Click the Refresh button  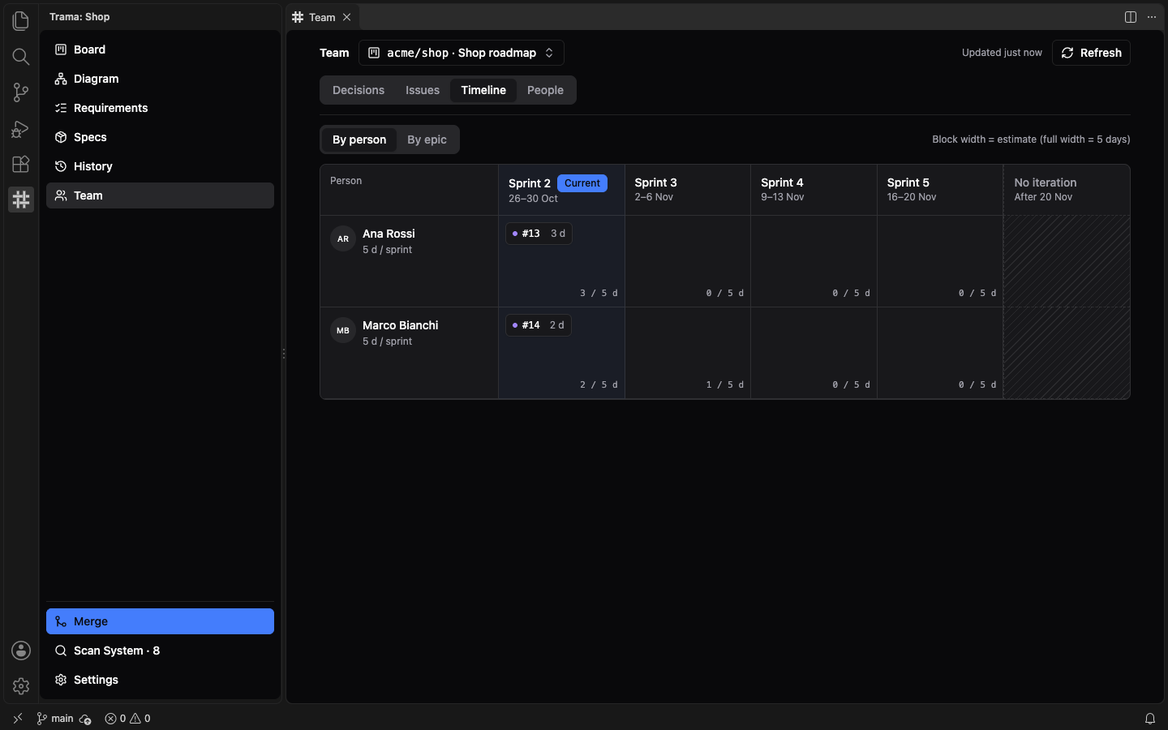pyautogui.click(x=1091, y=53)
